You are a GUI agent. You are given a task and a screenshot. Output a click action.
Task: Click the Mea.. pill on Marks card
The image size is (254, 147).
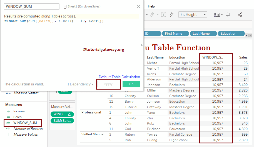65,92
